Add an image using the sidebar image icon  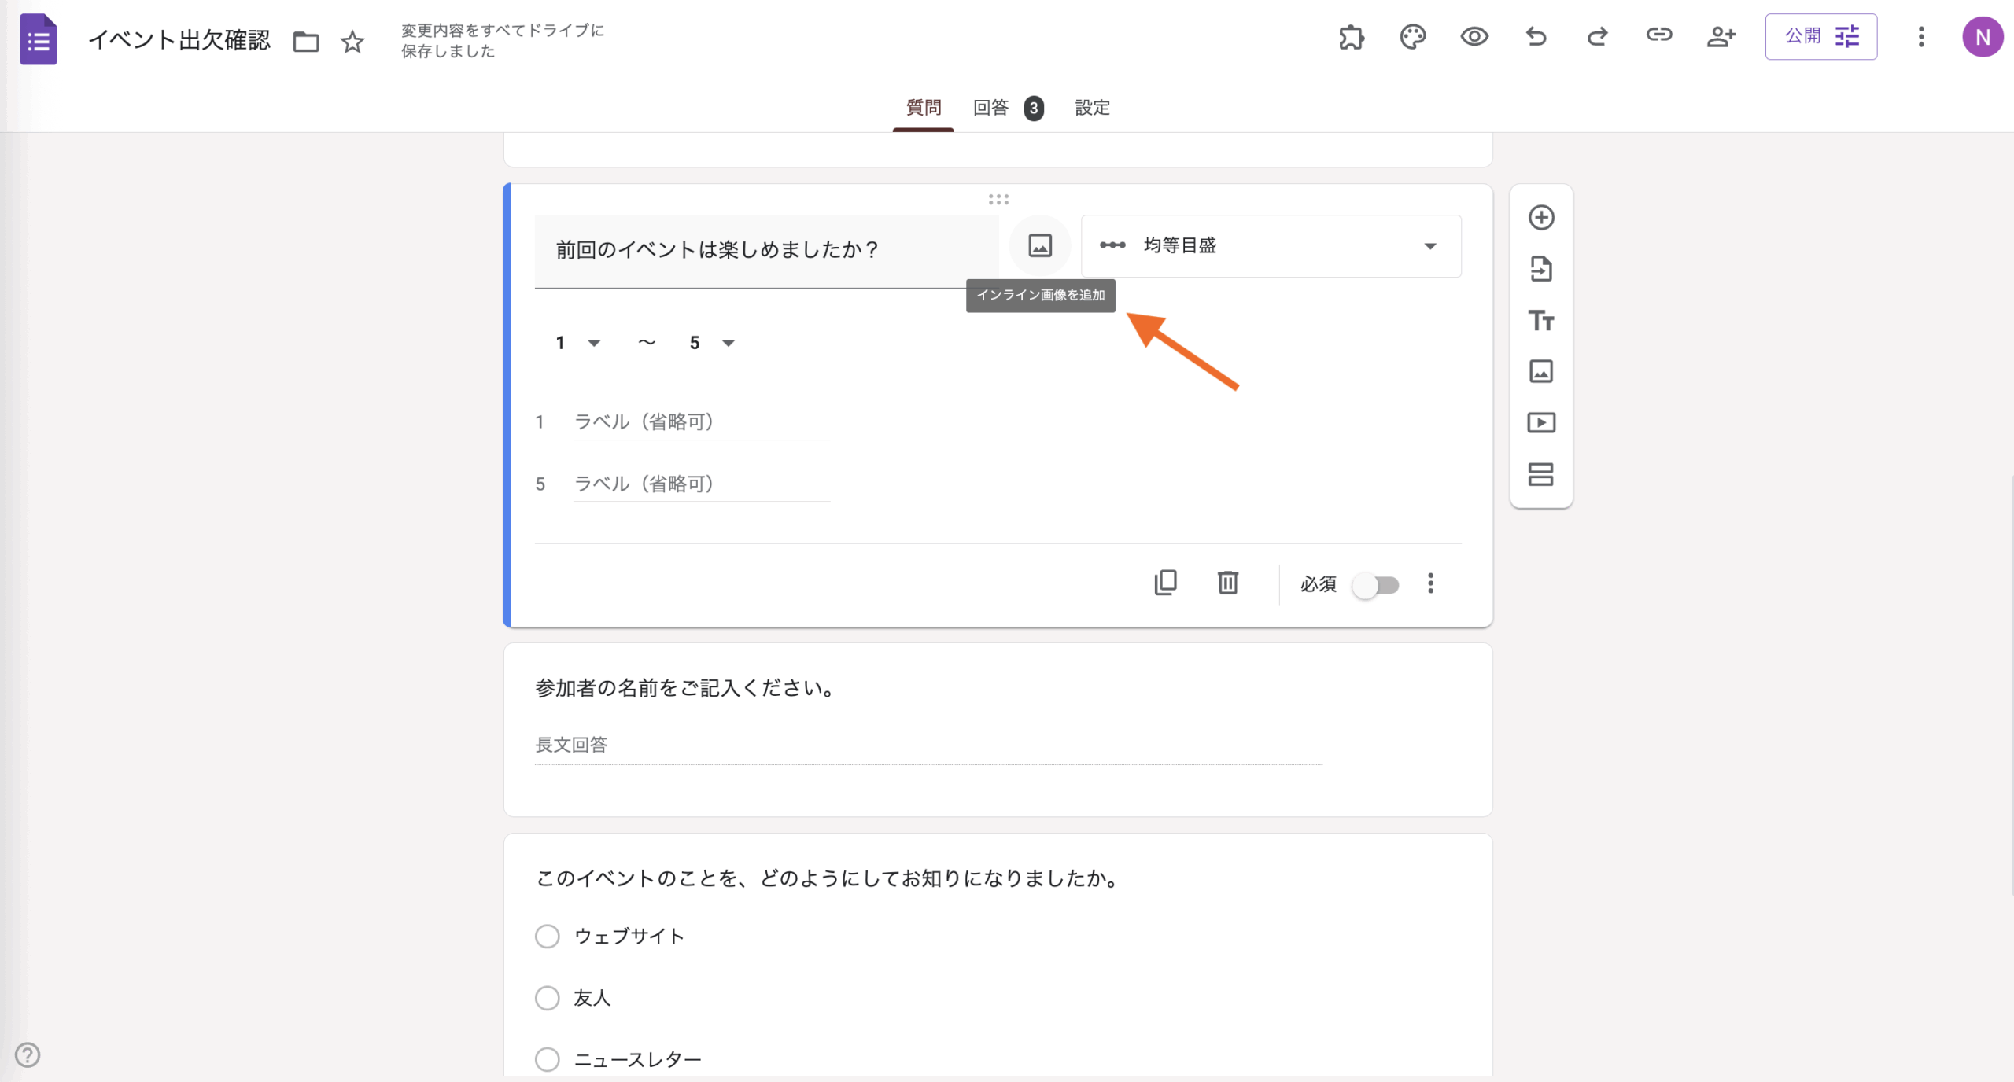click(1540, 371)
